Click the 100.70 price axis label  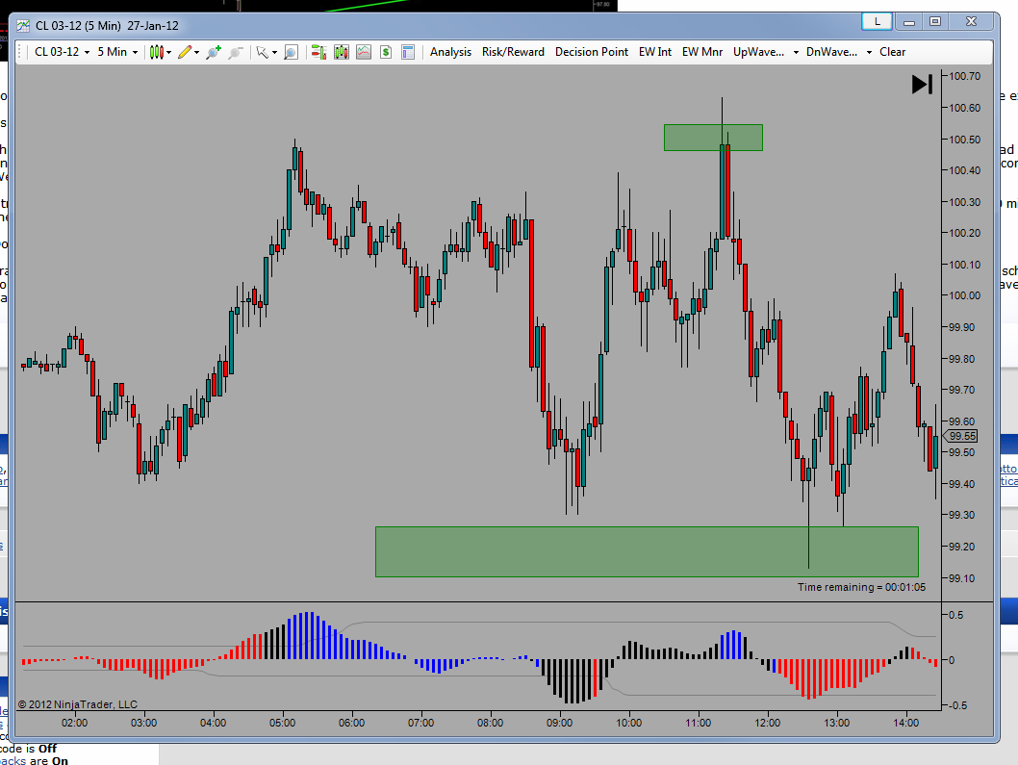coord(964,77)
